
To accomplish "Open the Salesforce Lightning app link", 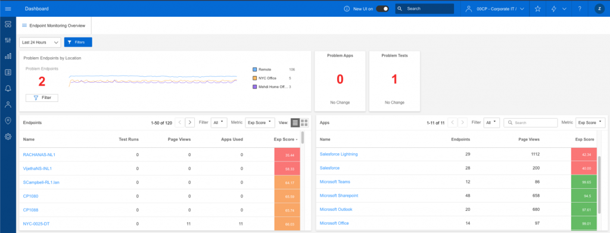I will pos(338,154).
